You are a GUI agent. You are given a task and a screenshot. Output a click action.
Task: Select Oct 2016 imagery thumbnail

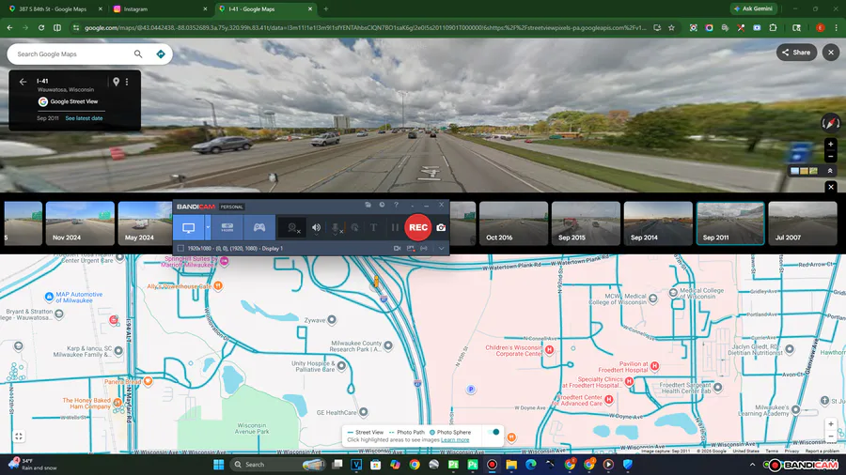(513, 223)
